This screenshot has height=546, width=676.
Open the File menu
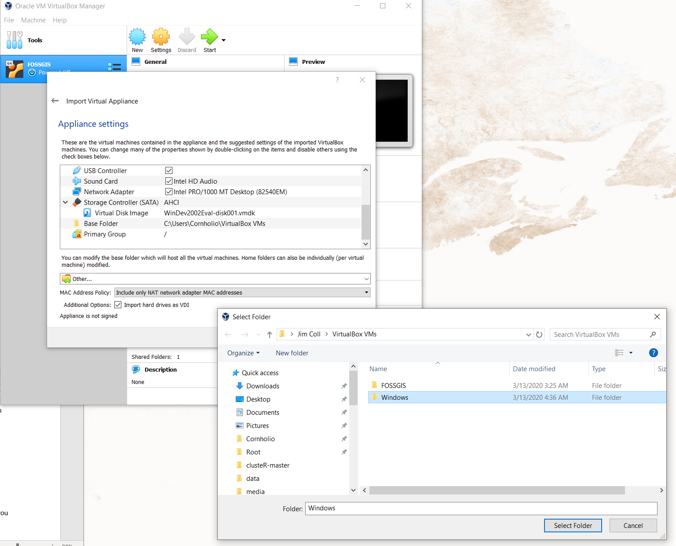tap(9, 20)
